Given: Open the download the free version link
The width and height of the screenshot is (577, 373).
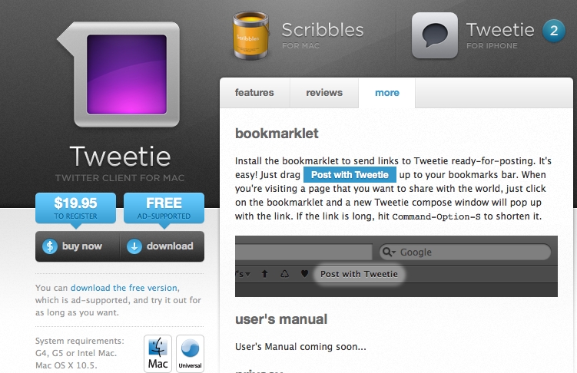Looking at the screenshot, I should tap(124, 288).
